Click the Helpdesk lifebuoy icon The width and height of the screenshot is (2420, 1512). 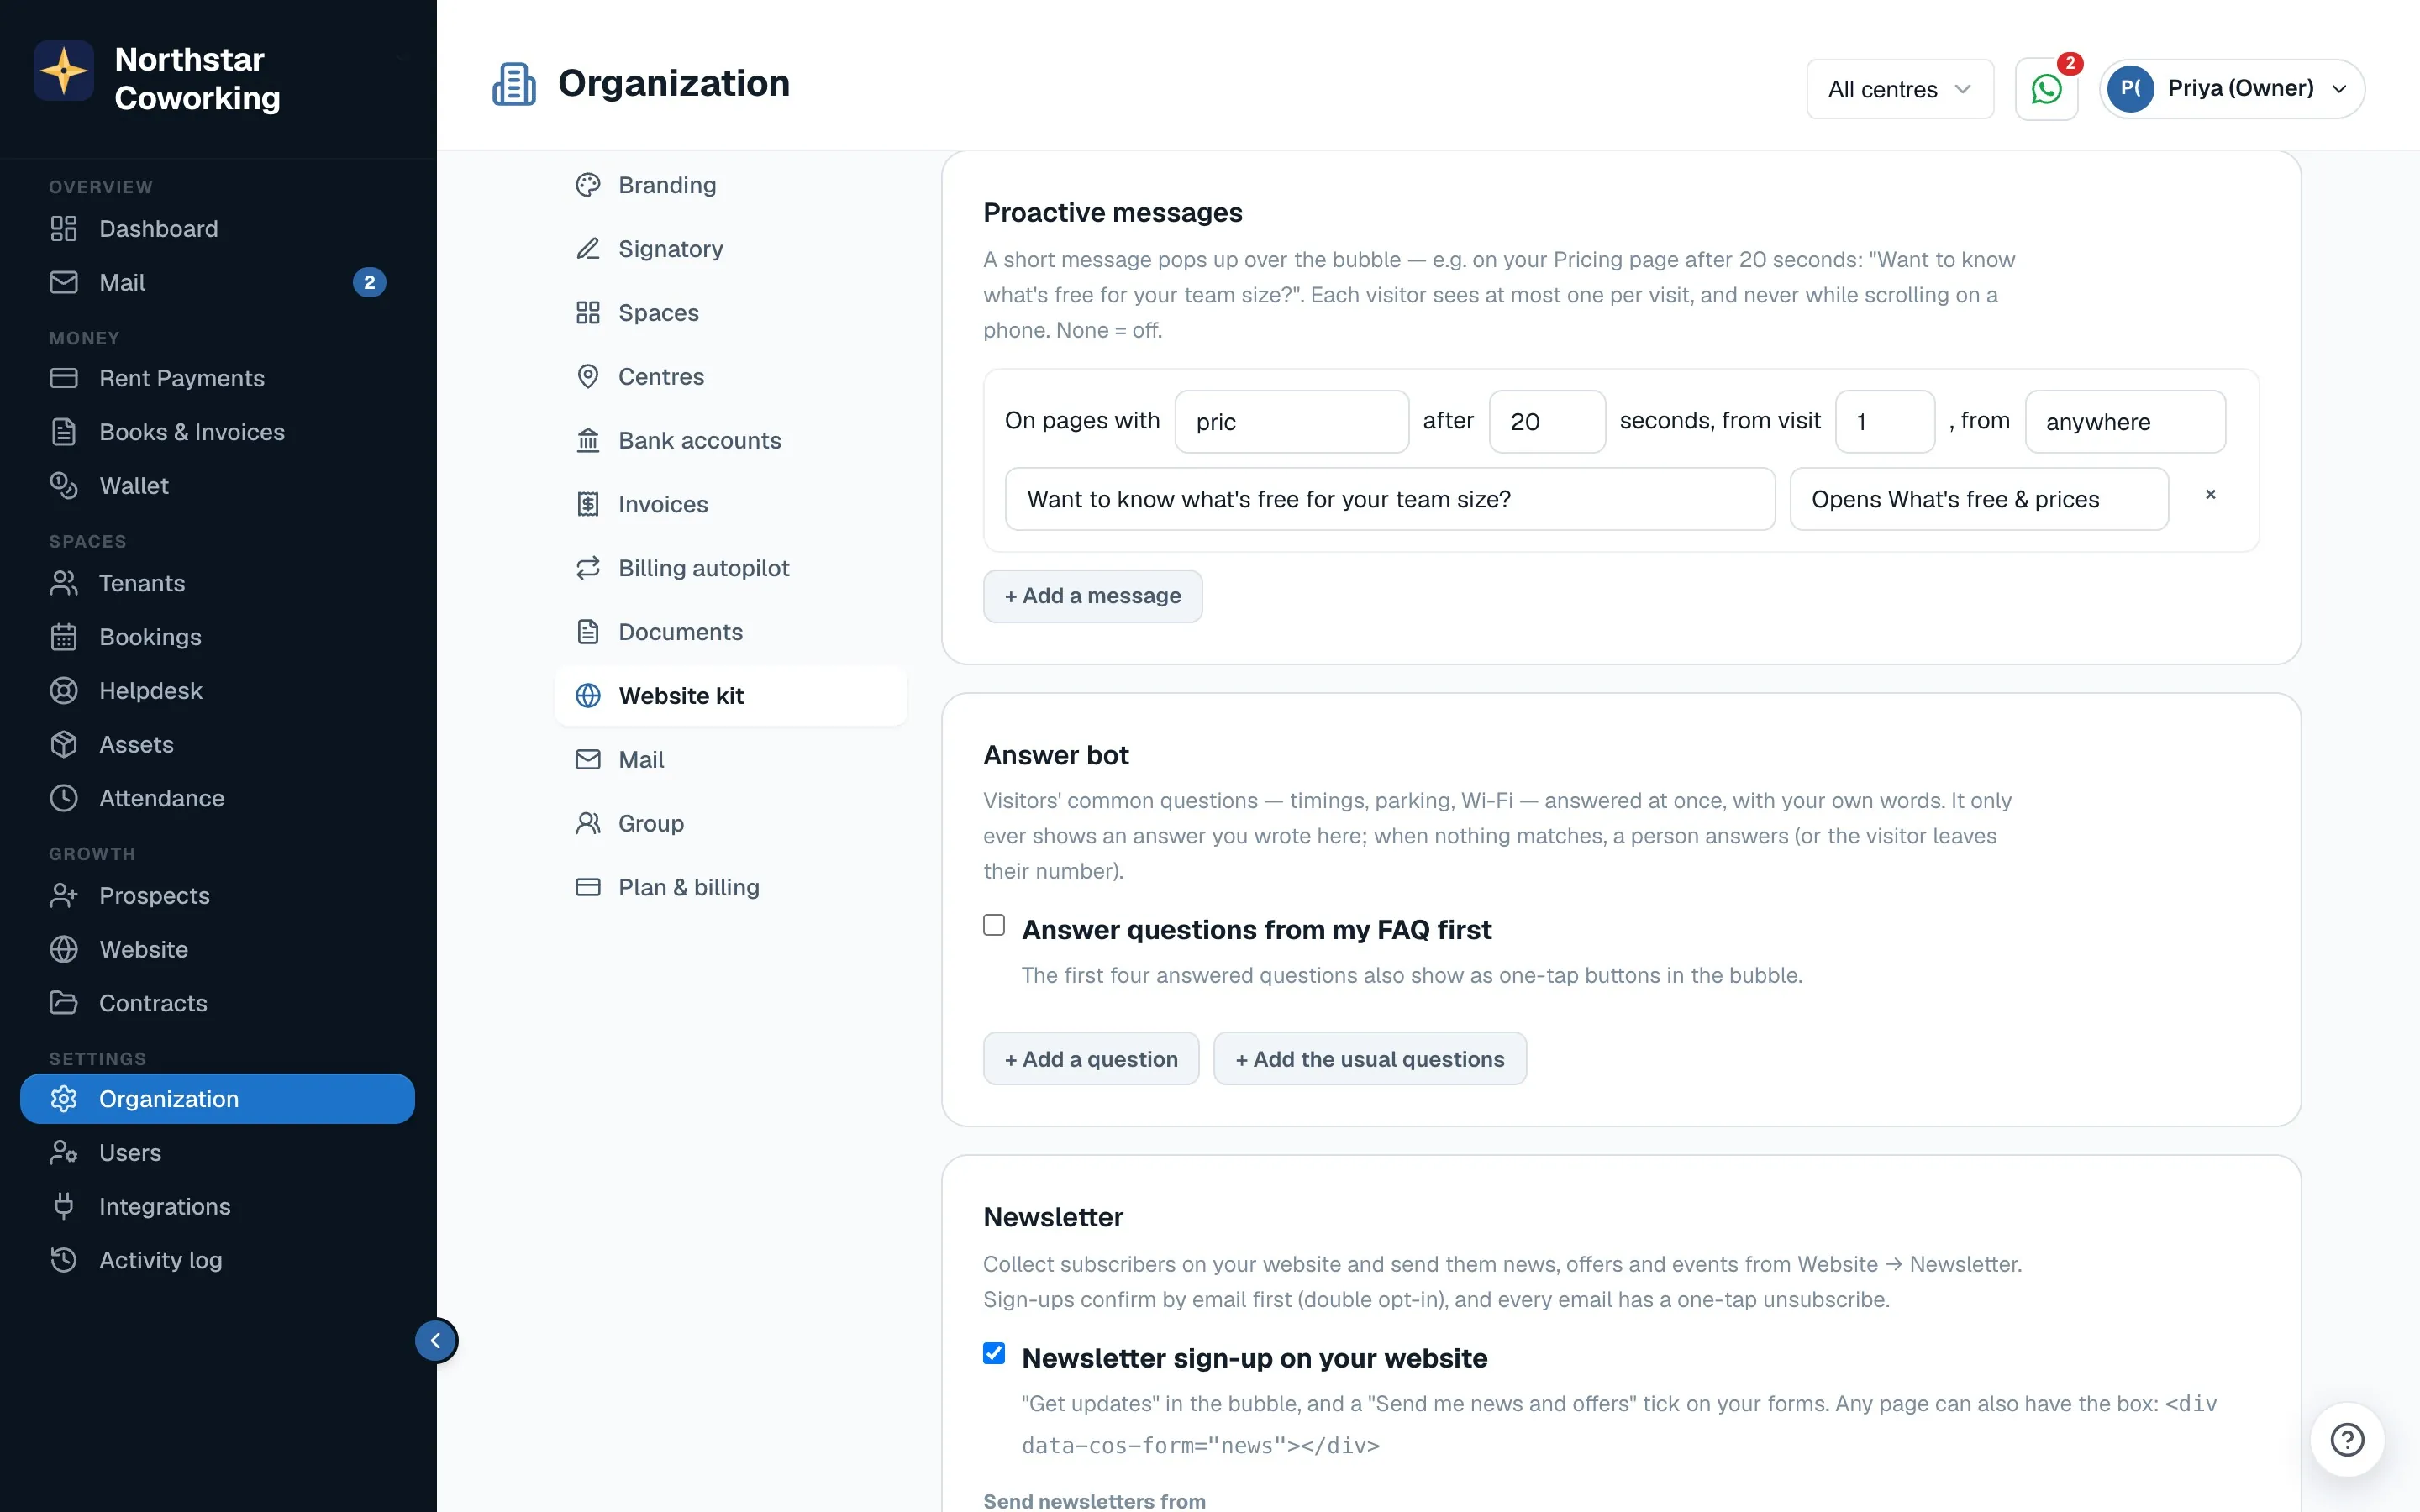64,691
